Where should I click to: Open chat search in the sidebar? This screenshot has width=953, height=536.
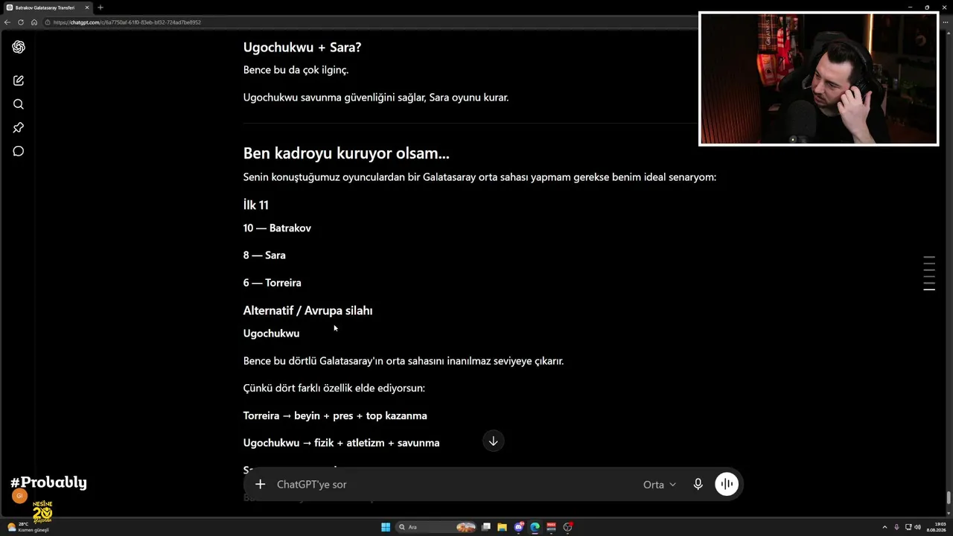click(19, 104)
